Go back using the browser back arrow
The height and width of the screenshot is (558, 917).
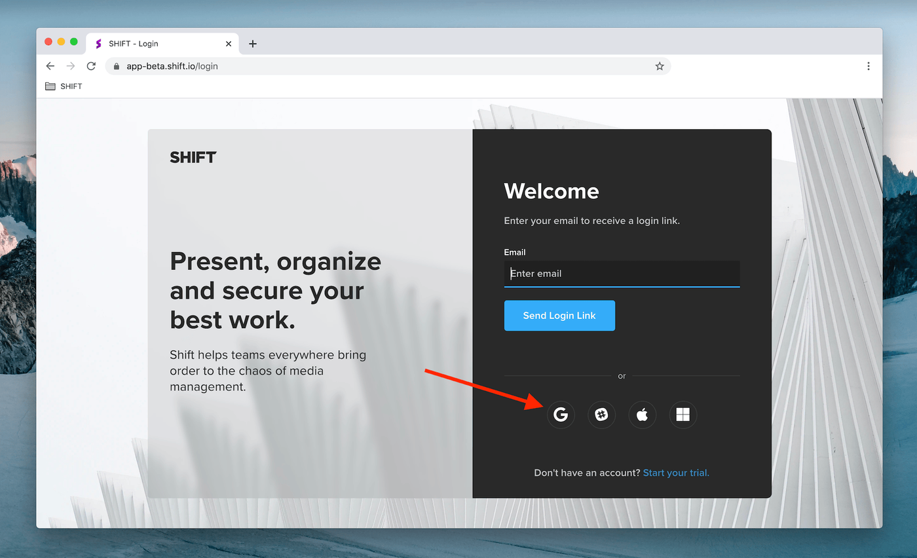[50, 66]
